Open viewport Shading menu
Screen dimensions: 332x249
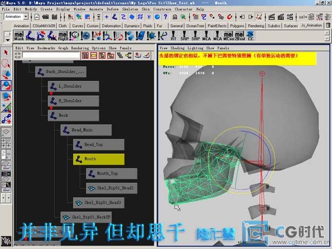[177, 48]
